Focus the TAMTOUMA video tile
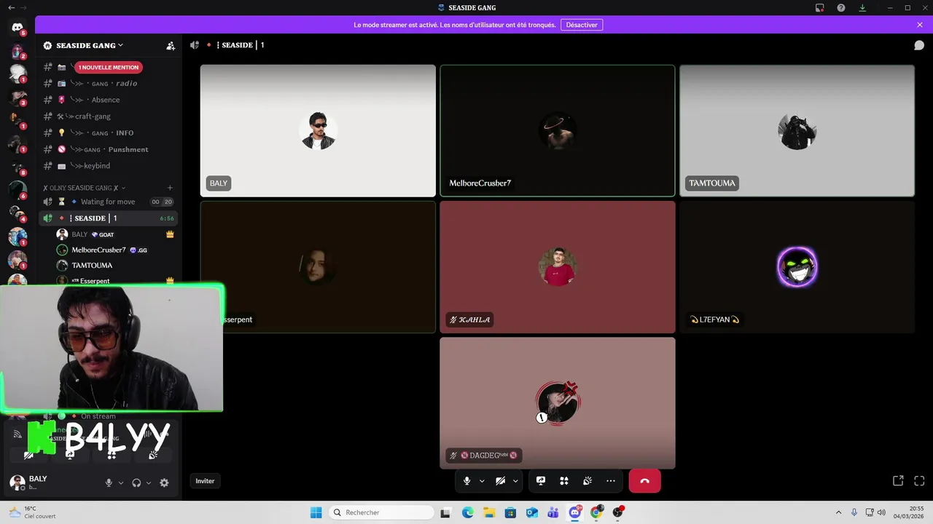933x524 pixels. click(x=797, y=131)
